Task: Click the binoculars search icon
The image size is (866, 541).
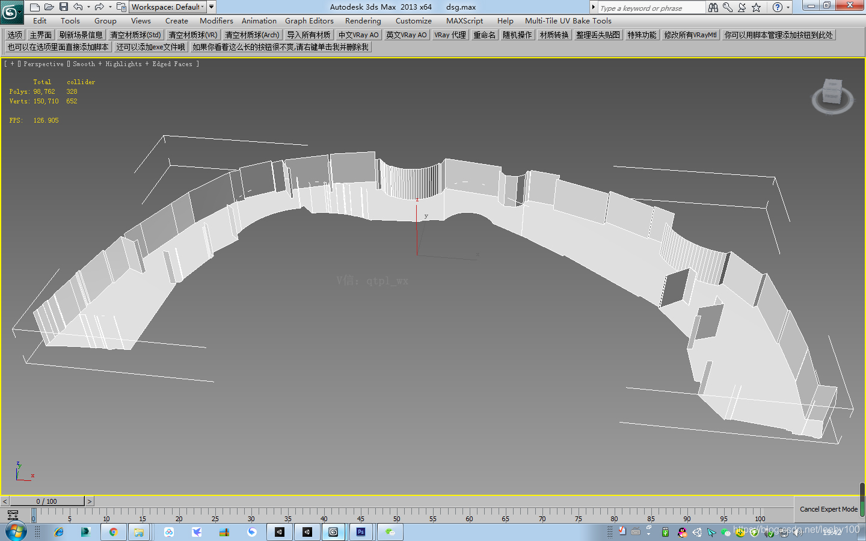Action: coord(713,7)
